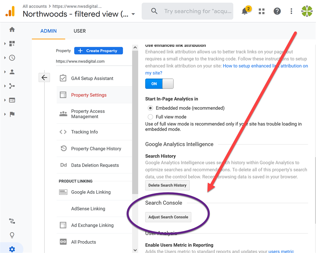The height and width of the screenshot is (253, 316).
Task: Open Property Access Management item
Action: click(x=94, y=114)
